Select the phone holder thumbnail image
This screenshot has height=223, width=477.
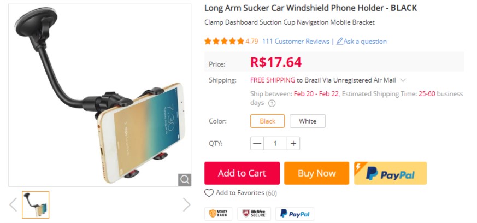[36, 204]
